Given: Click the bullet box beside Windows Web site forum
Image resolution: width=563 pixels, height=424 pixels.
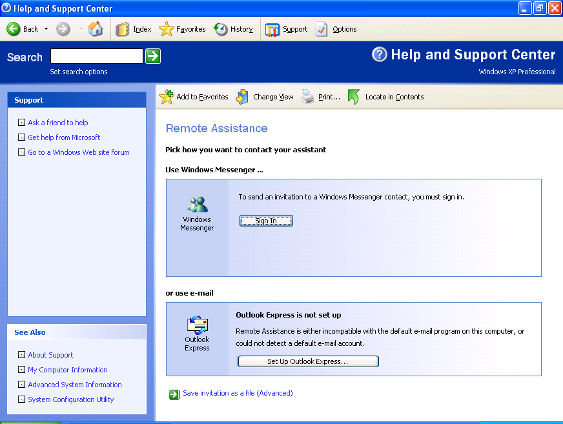Looking at the screenshot, I should [x=21, y=152].
